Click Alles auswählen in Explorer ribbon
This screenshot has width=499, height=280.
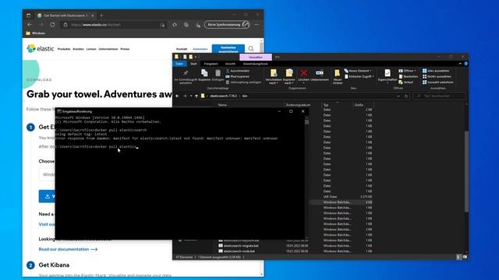(436, 71)
